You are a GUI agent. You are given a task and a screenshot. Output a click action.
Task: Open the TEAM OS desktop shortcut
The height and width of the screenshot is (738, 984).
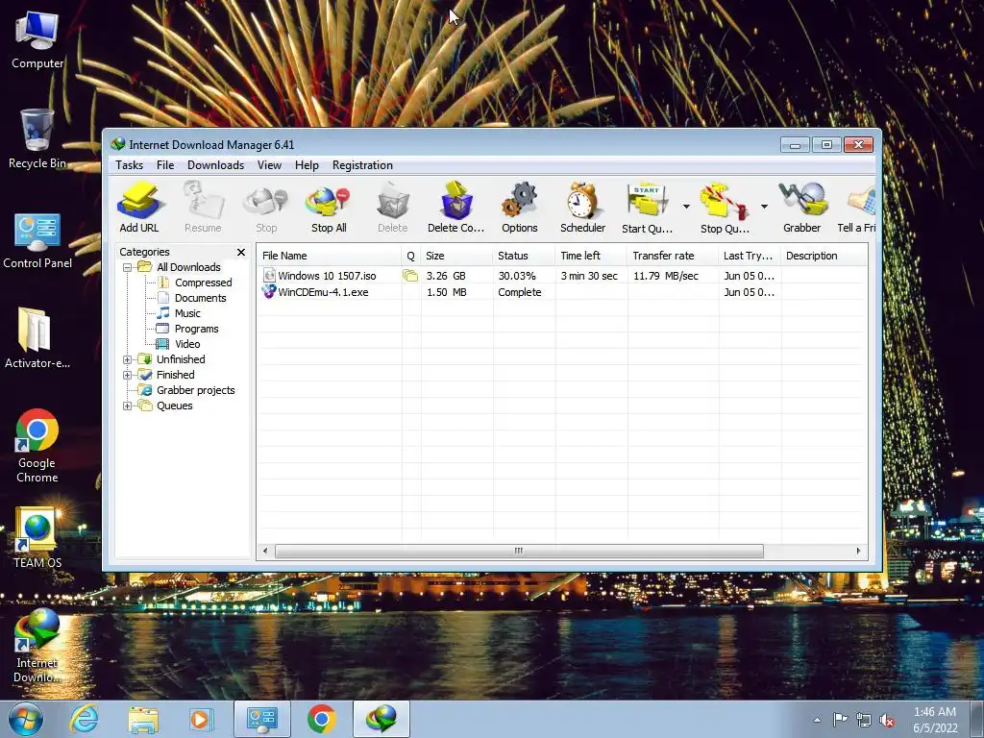[x=37, y=537]
